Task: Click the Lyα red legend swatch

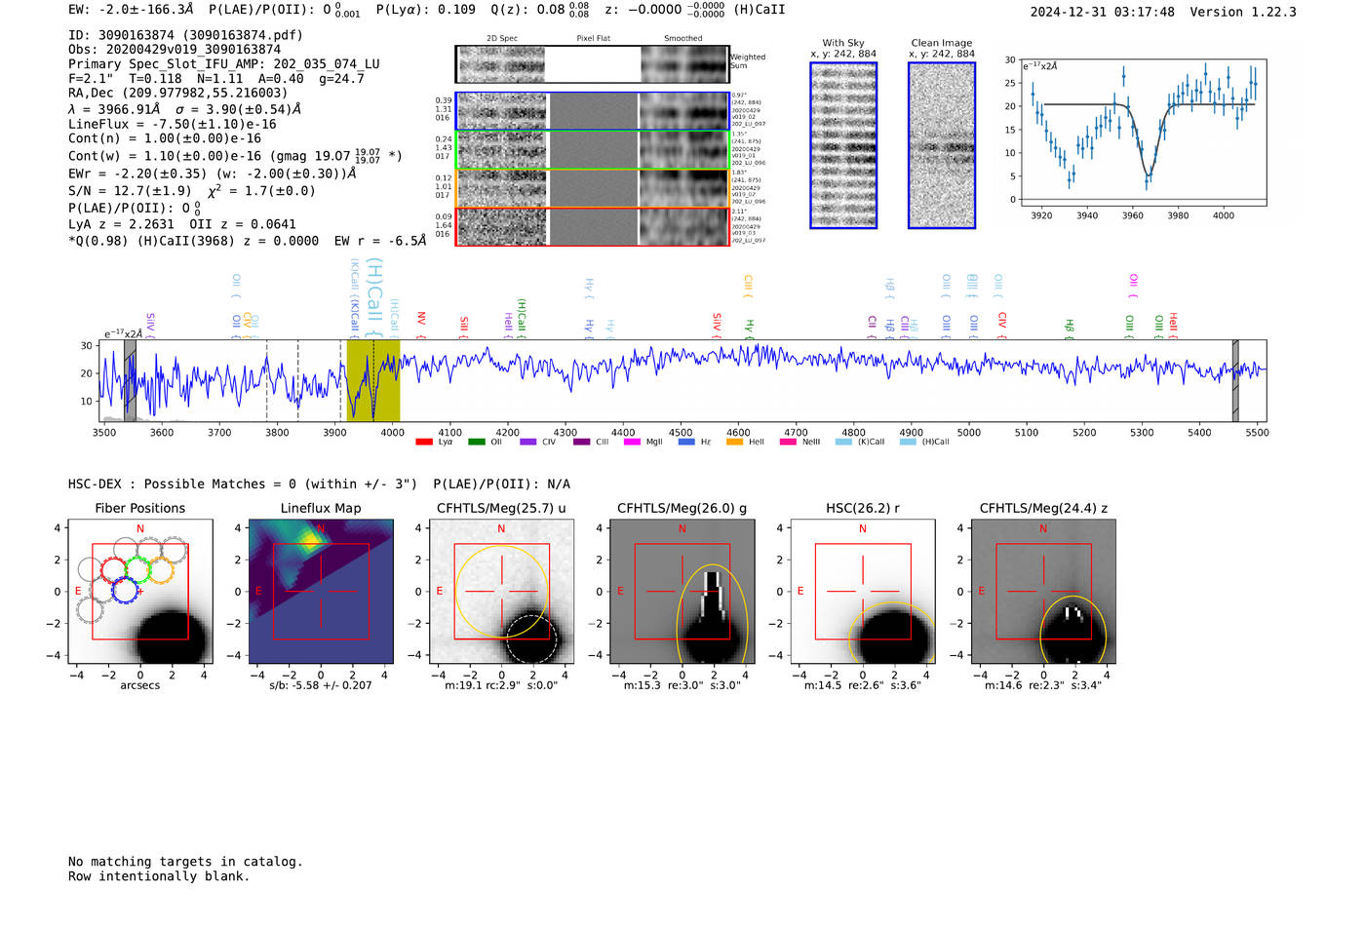Action: click(424, 442)
